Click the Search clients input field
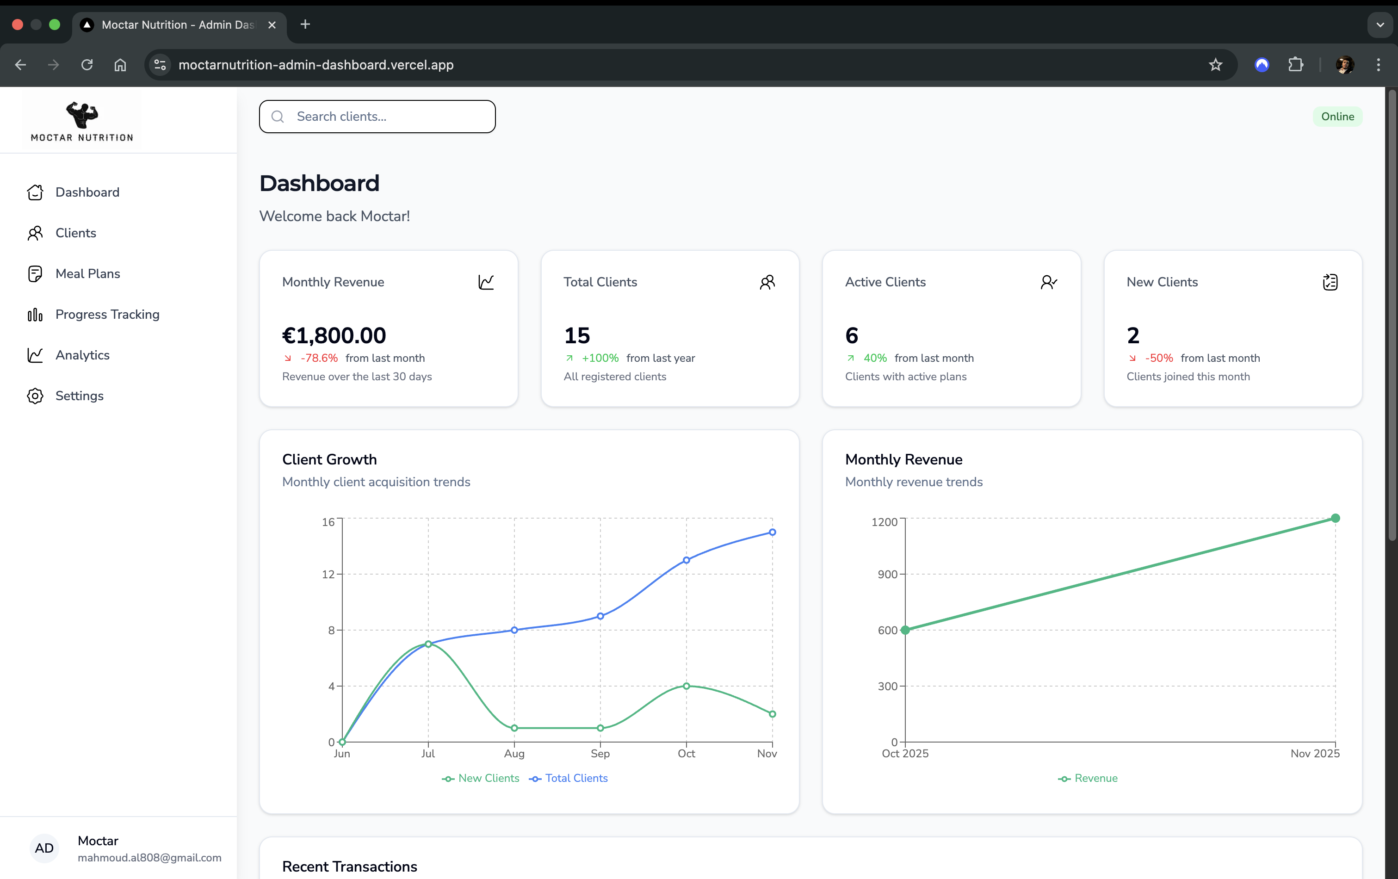This screenshot has width=1398, height=879. point(377,116)
